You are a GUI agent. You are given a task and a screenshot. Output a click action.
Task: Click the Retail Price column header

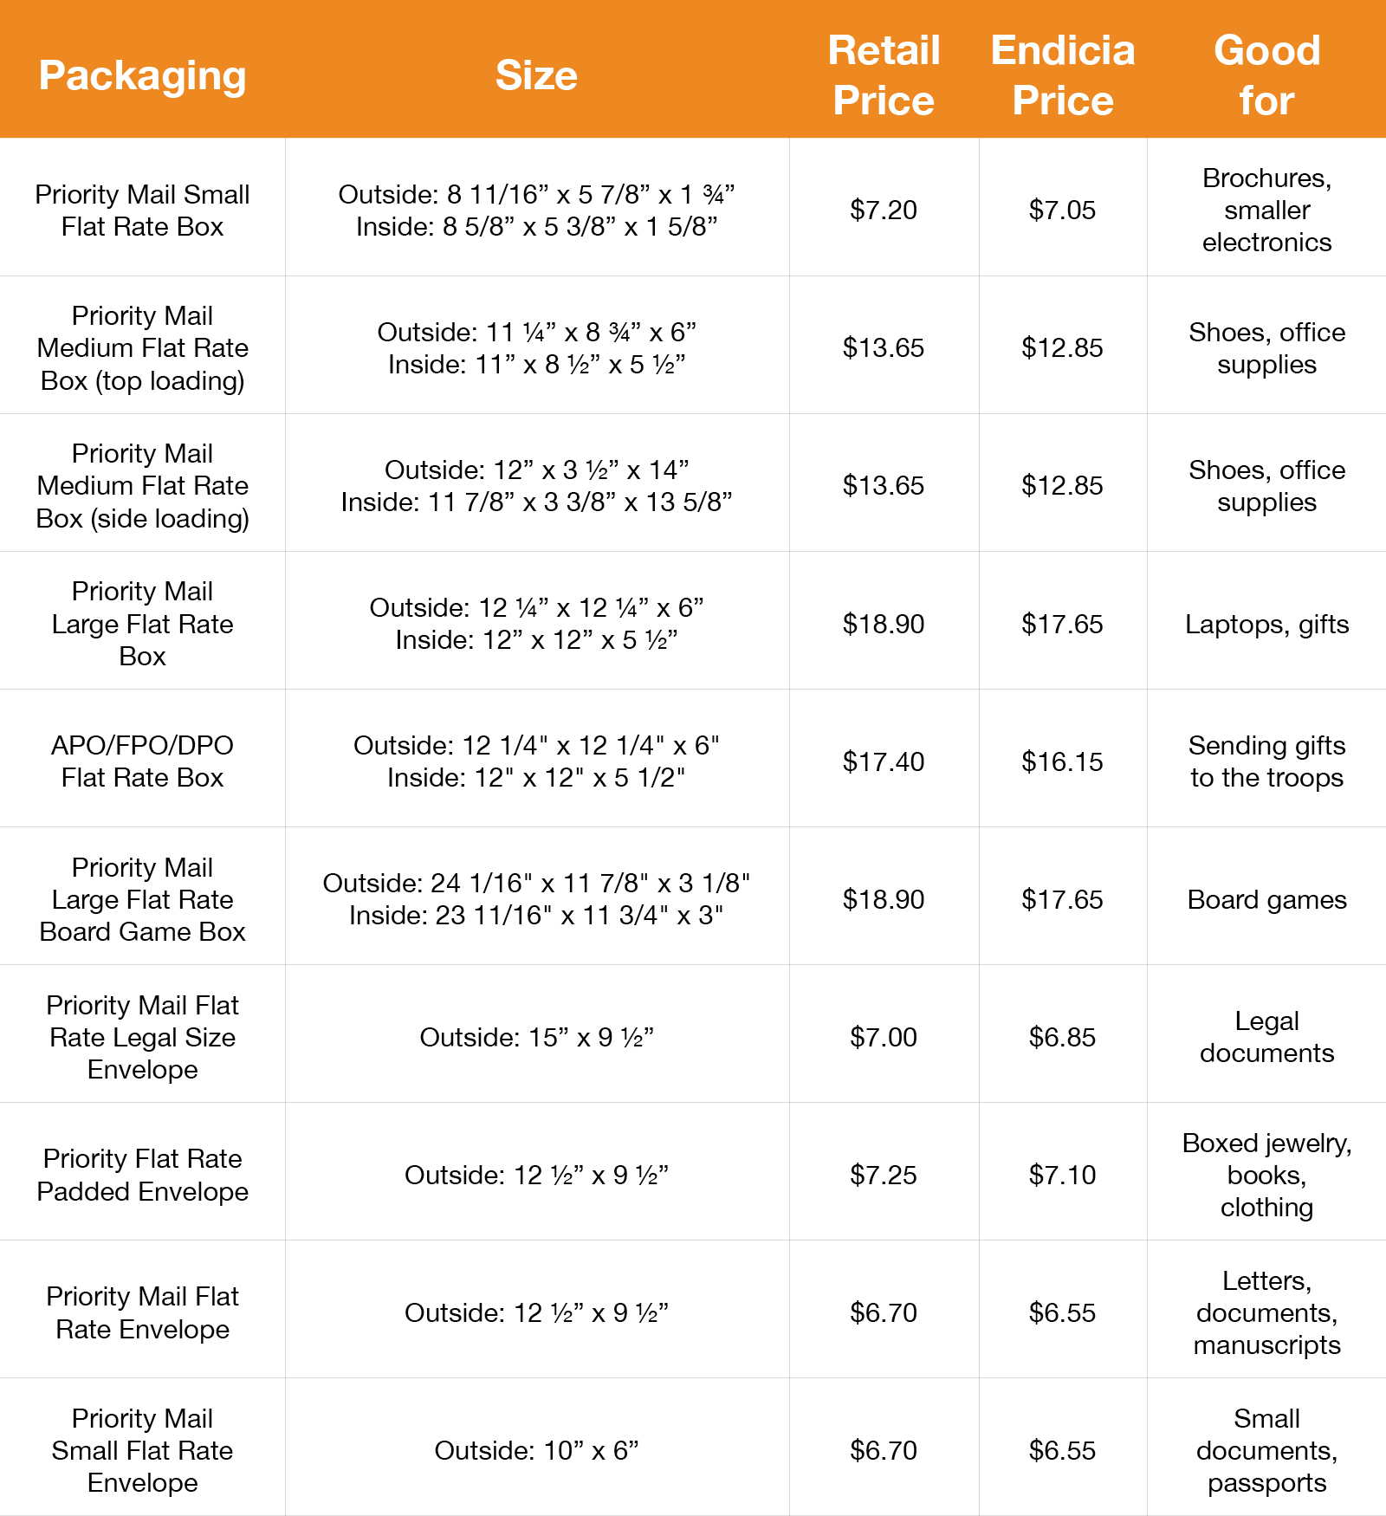(x=884, y=75)
